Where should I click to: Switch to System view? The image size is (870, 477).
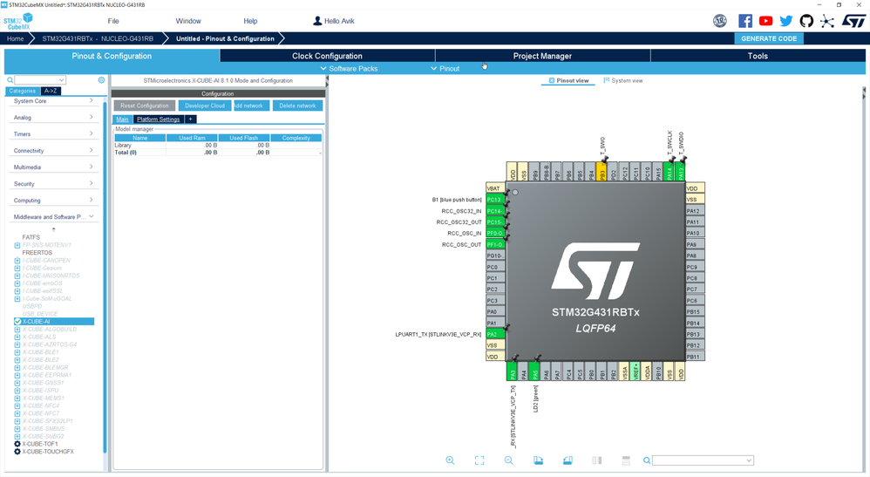(x=623, y=80)
